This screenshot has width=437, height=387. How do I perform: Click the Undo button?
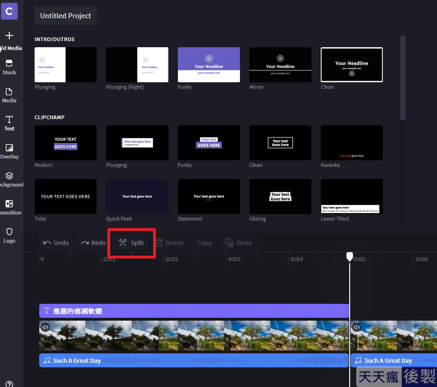click(56, 243)
